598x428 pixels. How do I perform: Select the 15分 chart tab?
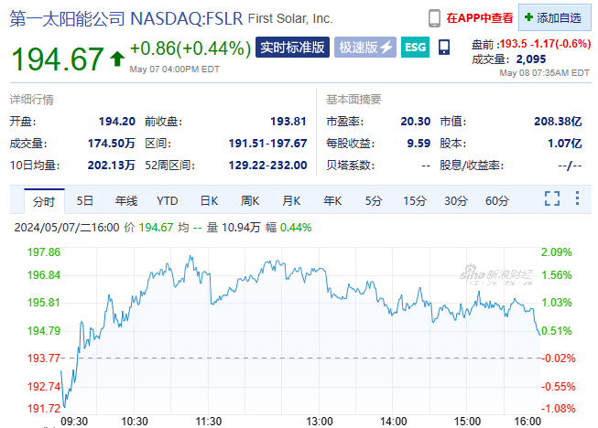click(415, 200)
